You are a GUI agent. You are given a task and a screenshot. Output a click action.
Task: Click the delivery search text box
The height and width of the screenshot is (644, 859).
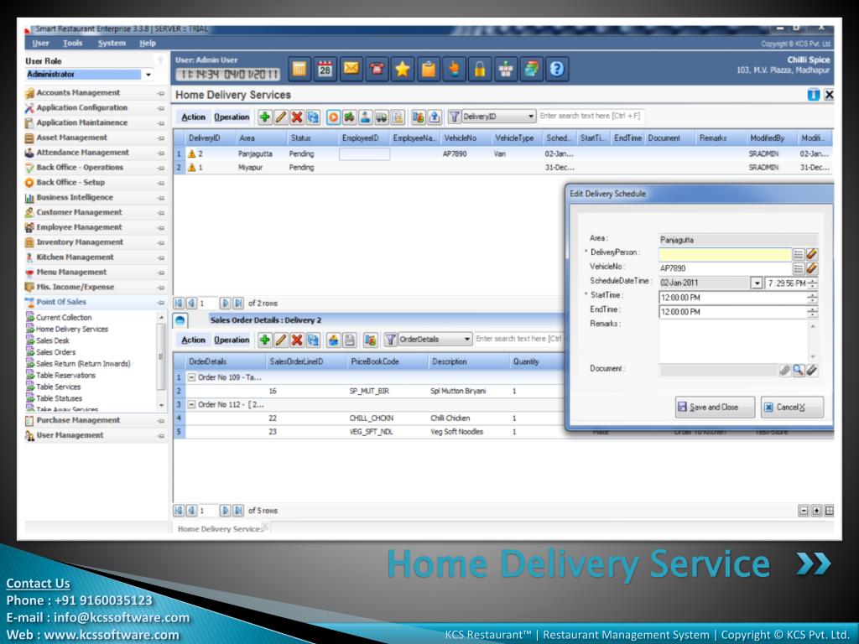[590, 116]
